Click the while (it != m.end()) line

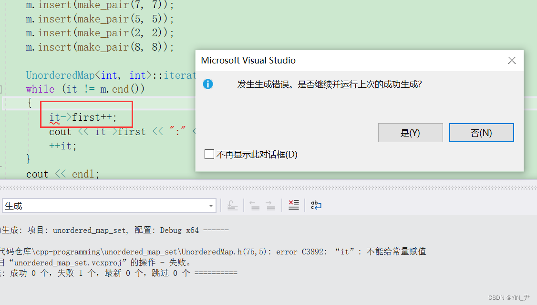click(85, 89)
